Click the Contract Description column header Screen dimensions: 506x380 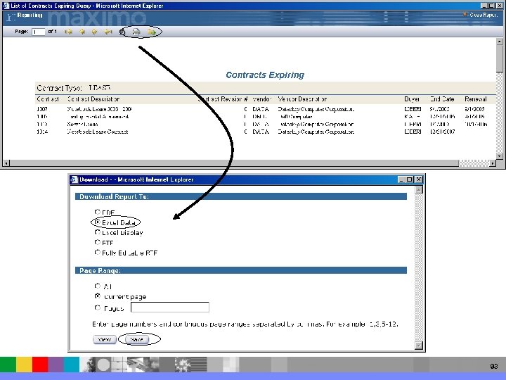[x=93, y=99]
